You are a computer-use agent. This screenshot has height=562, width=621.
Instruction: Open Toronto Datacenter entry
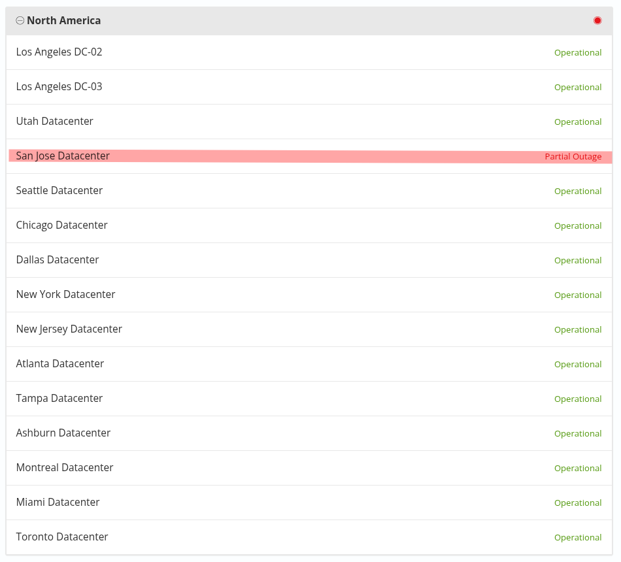click(62, 537)
